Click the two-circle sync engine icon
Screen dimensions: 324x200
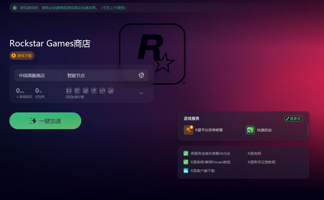coord(86,91)
